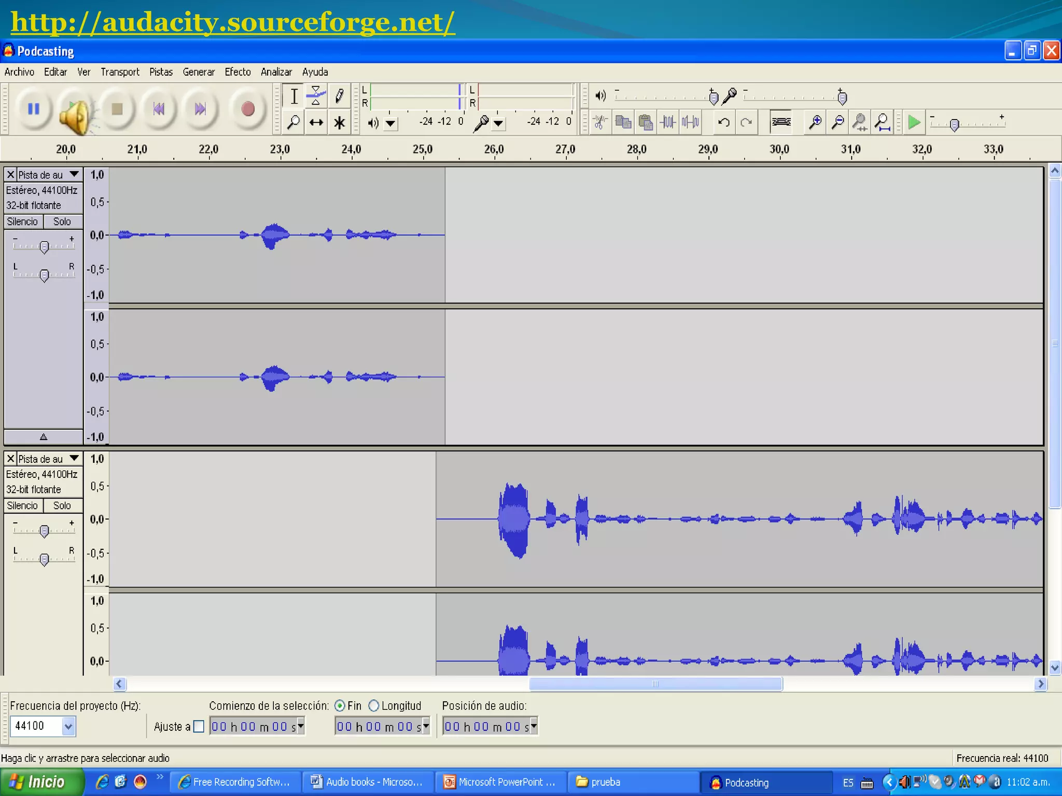
Task: Select the Fin radio button
Action: tap(340, 706)
